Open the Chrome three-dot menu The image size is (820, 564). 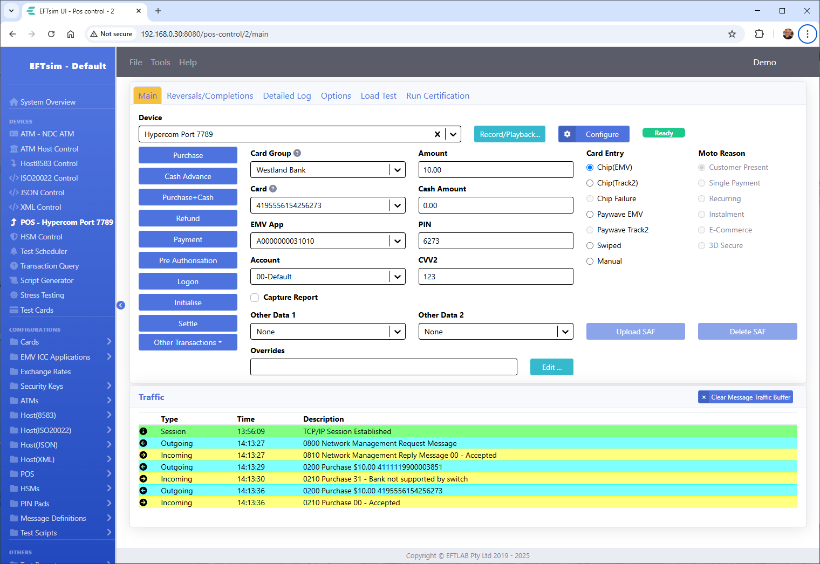coord(808,34)
